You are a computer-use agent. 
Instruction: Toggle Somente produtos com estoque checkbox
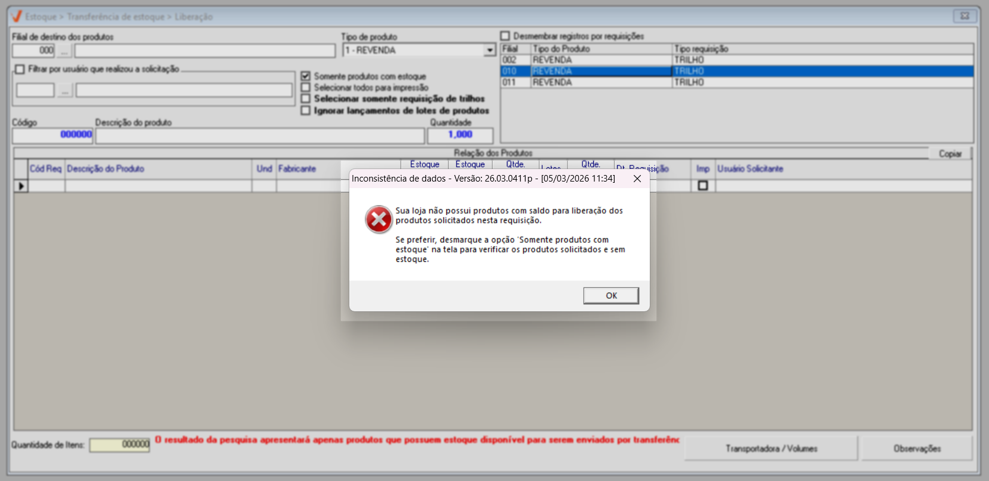tap(306, 76)
